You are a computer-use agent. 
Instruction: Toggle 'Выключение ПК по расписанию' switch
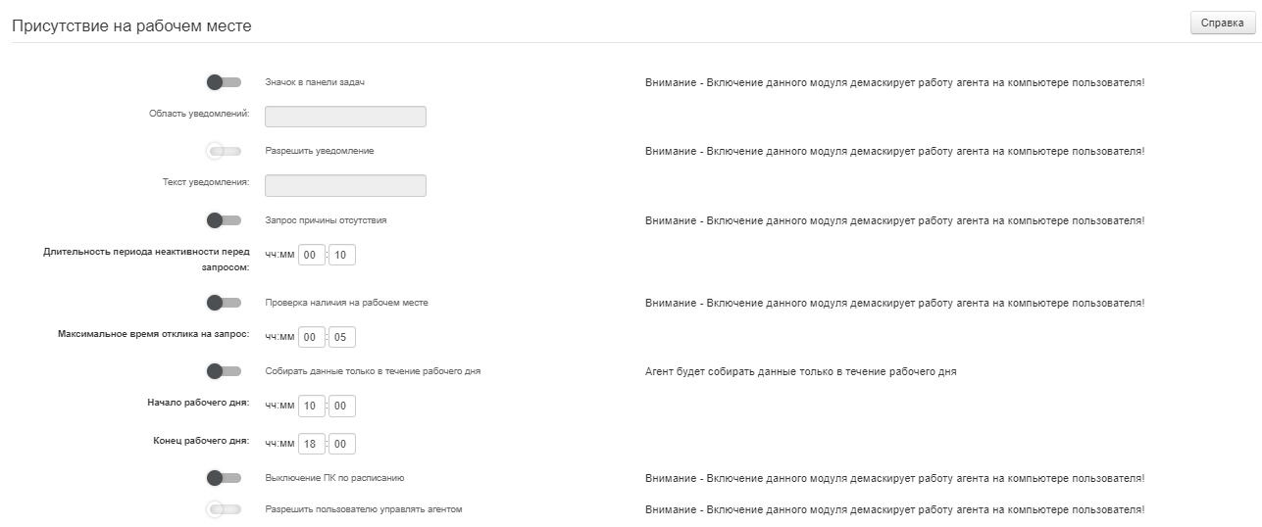(224, 478)
